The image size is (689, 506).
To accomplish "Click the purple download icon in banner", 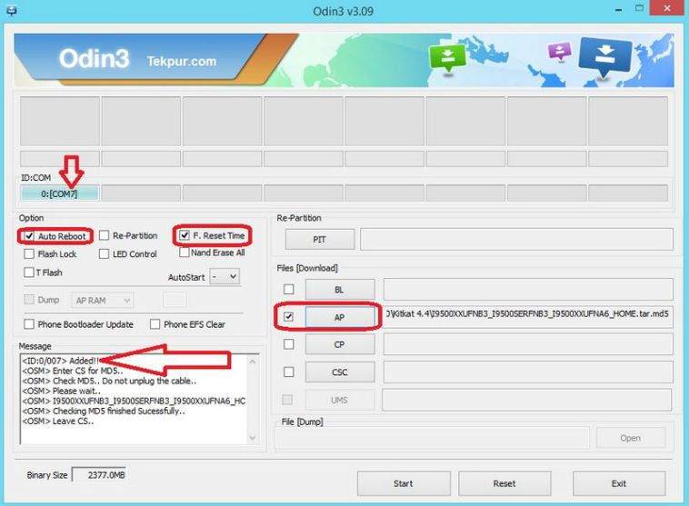I will pyautogui.click(x=559, y=52).
